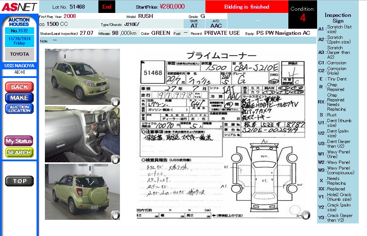Click hand icon on interior dashboard photo
Image resolution: width=367 pixels, height=236 pixels.
(x=115, y=159)
